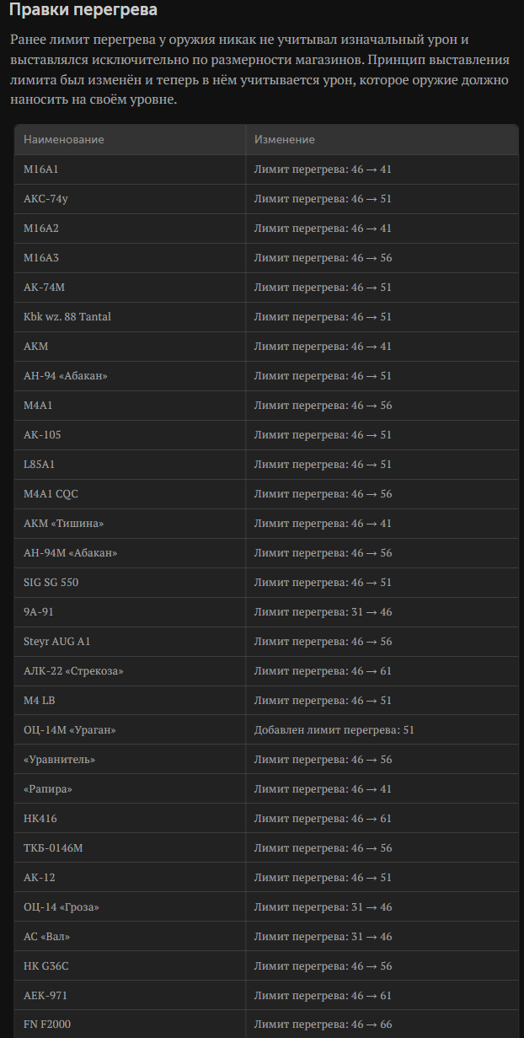This screenshot has width=524, height=1038.
Task: Select the Steyr AUG A1 name cell
Action: [x=57, y=642]
